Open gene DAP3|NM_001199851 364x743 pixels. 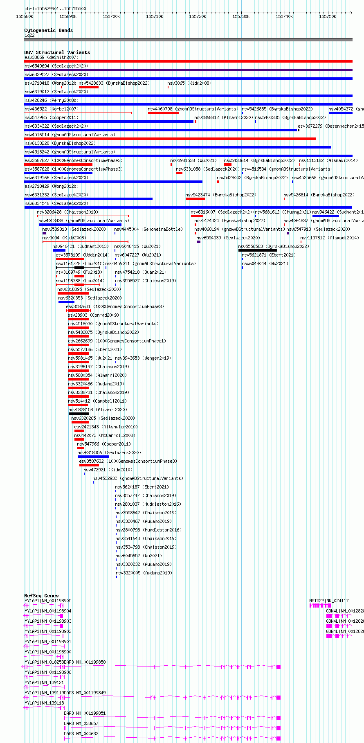pos(85,713)
